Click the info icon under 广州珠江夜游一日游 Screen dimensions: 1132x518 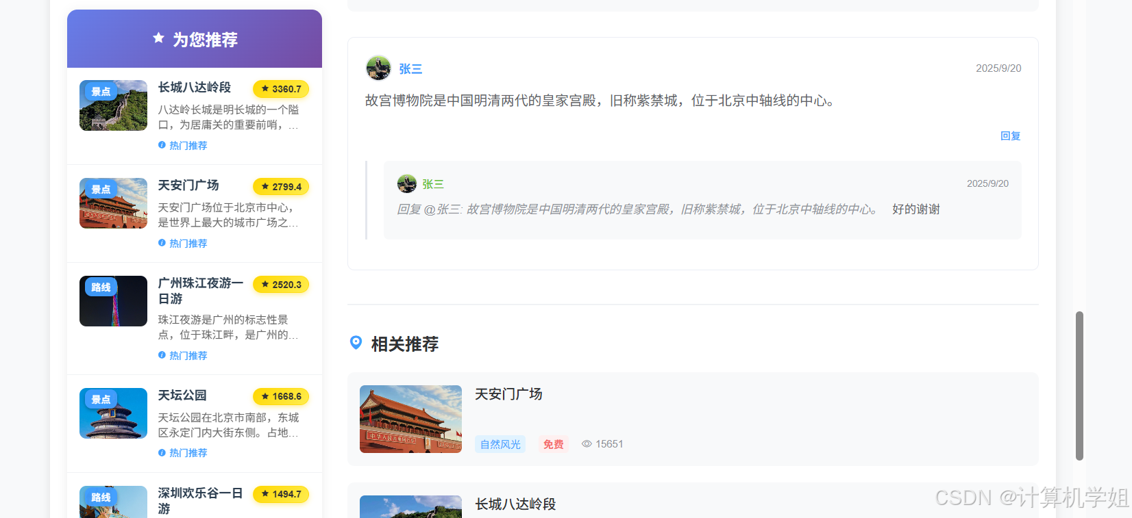(x=162, y=355)
